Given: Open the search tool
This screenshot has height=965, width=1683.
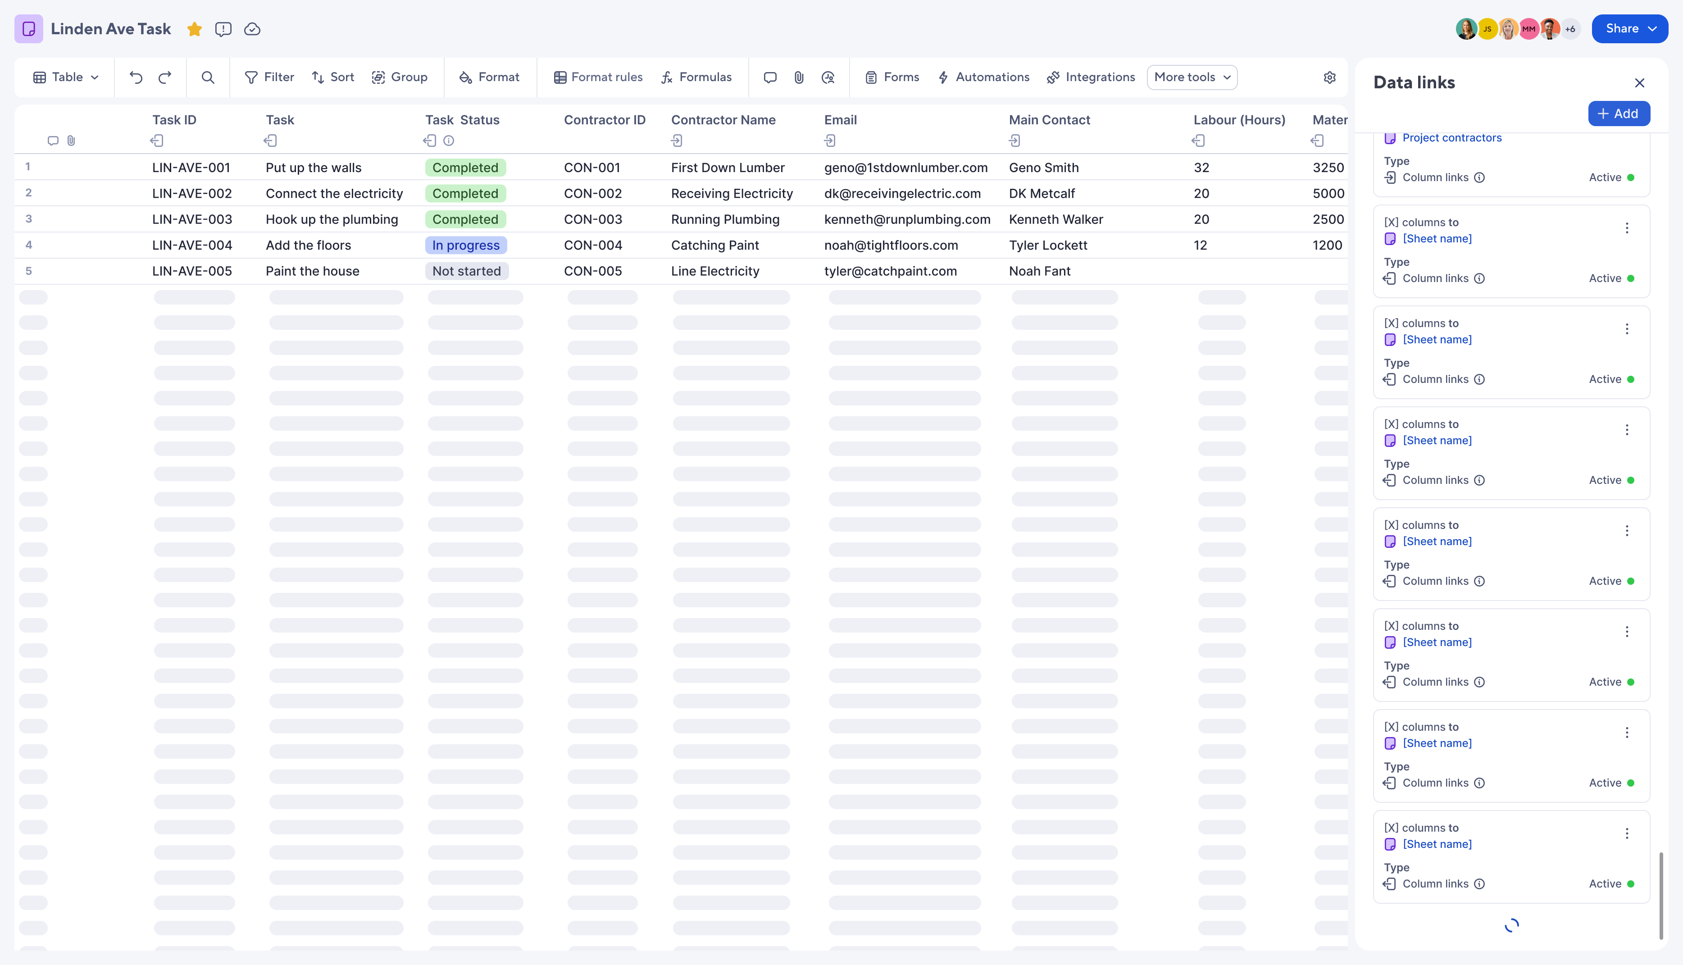Looking at the screenshot, I should 208,77.
